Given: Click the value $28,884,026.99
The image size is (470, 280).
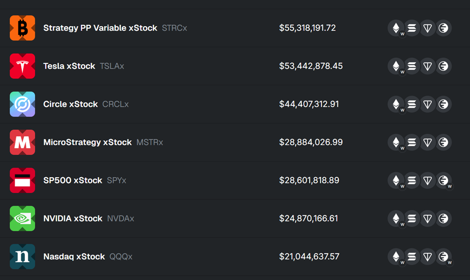Looking at the screenshot, I should point(311,142).
